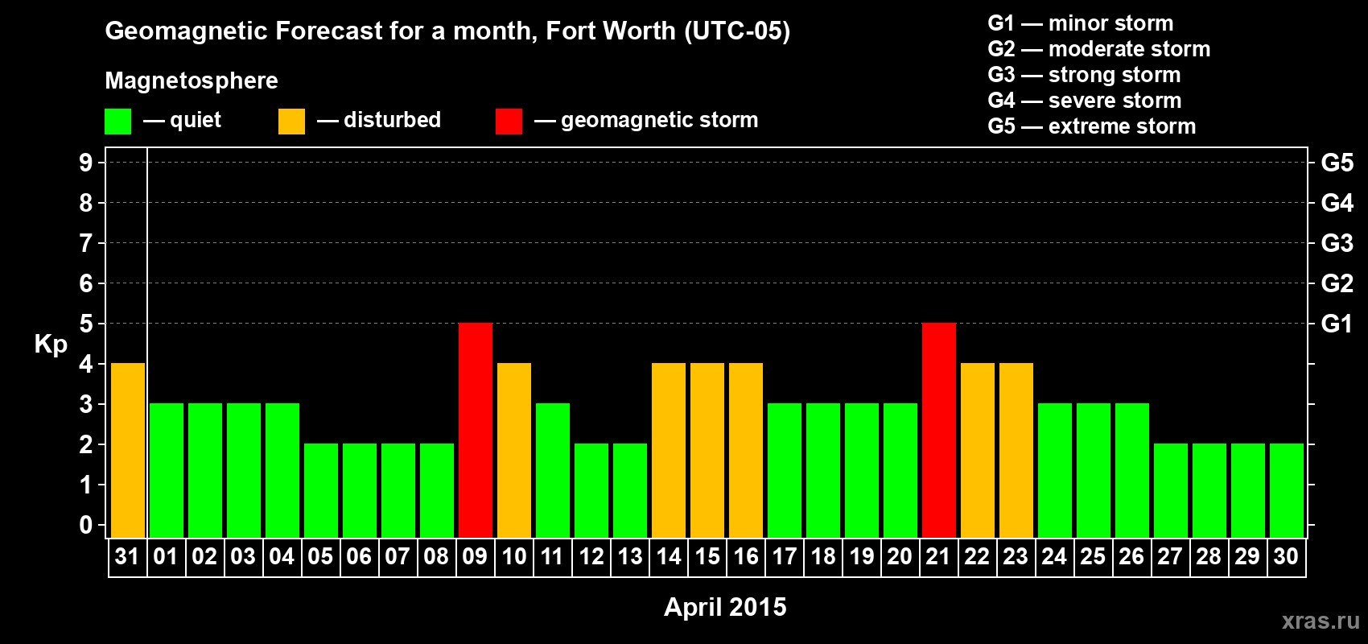Click the green bar for April 12
Viewport: 1368px width, 644px height.
point(591,490)
